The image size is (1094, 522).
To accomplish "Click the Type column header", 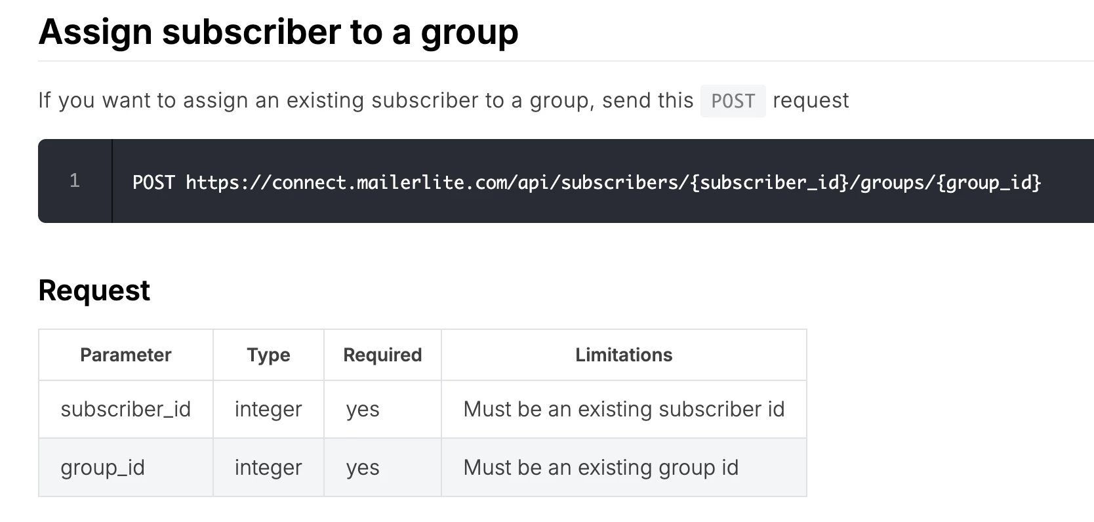I will 268,355.
